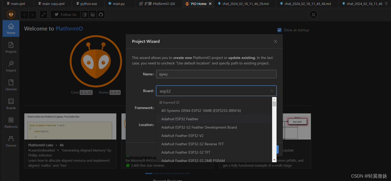Click the Follow Us Twitter button

pos(65,14)
